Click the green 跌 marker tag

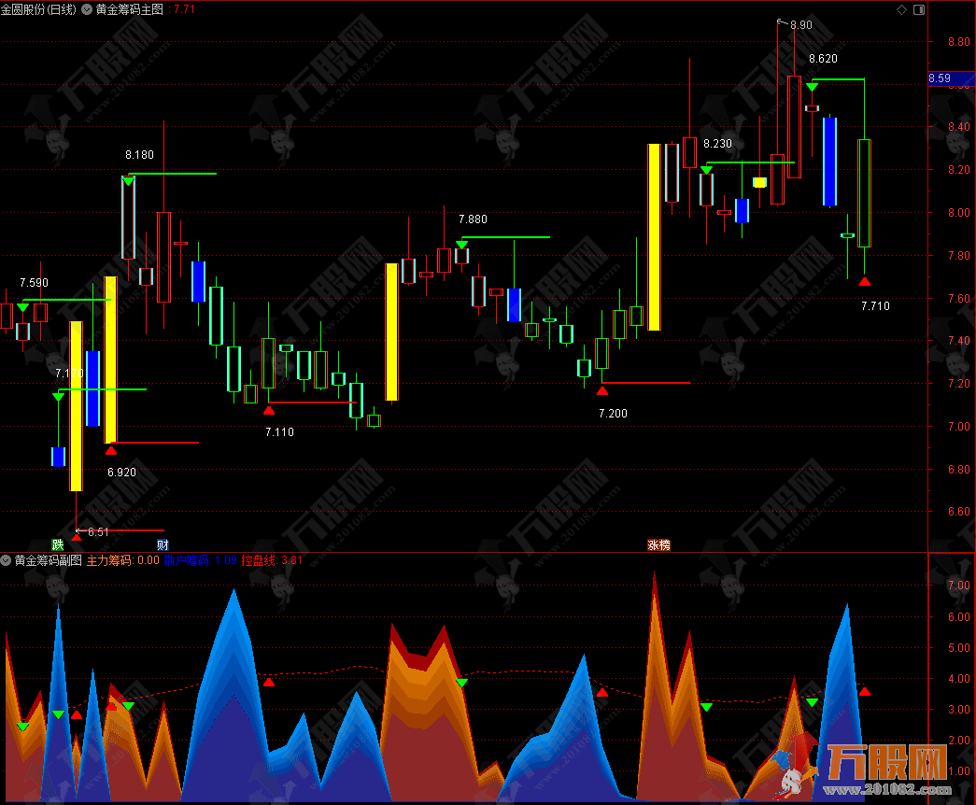tap(58, 544)
